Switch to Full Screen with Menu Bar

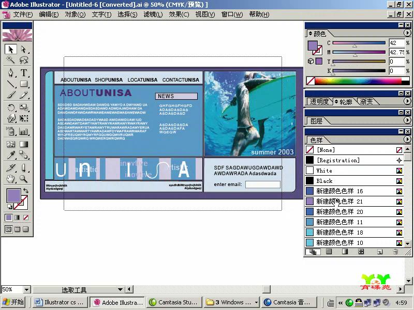point(17,229)
